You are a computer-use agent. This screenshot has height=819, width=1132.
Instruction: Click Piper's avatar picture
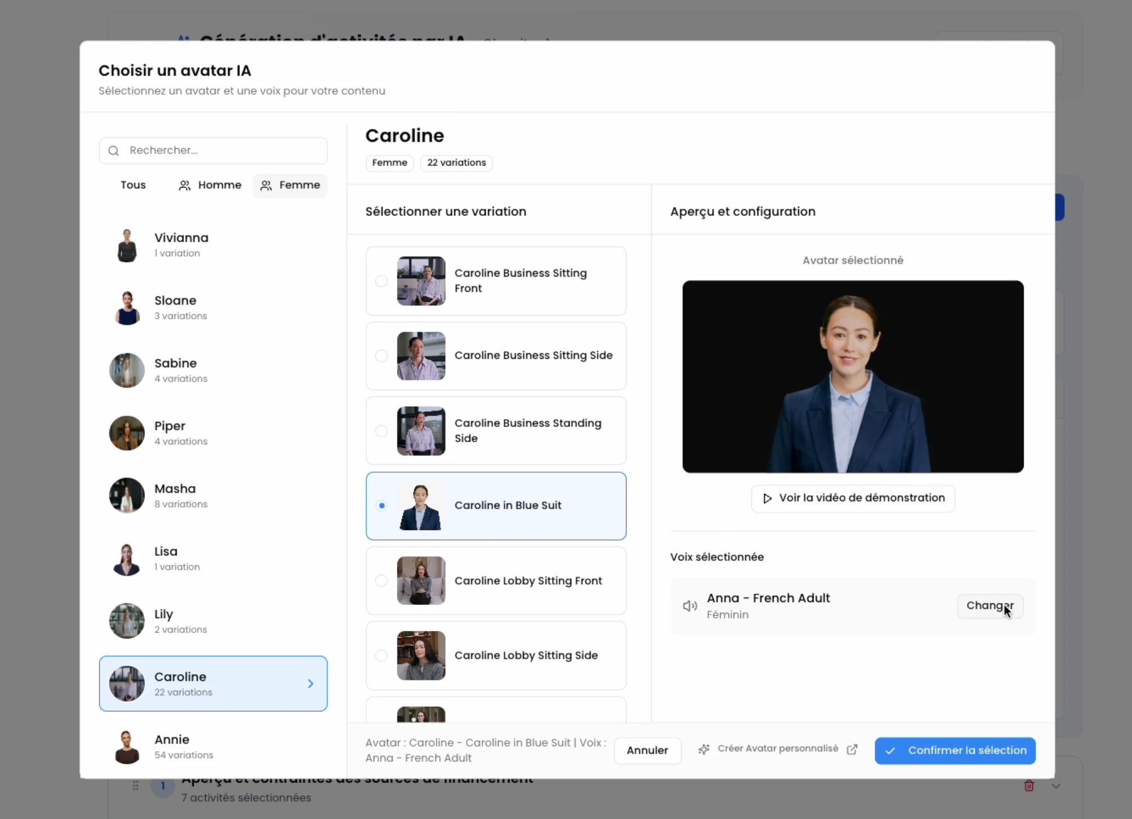[127, 433]
